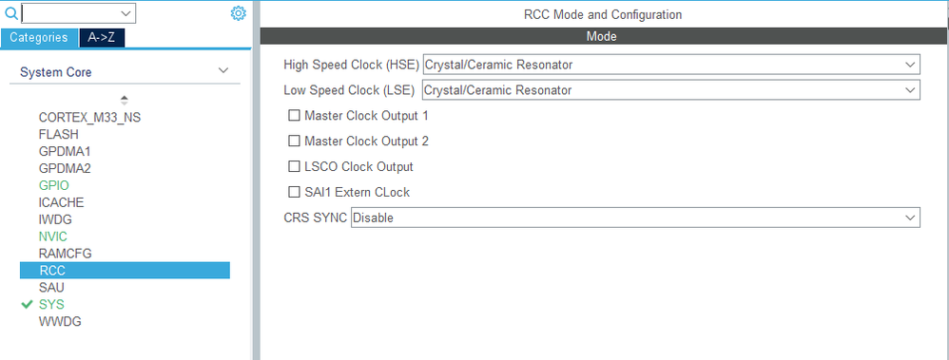The image size is (949, 360).
Task: Check the SAI1 Extern CLock option
Action: pyautogui.click(x=294, y=192)
